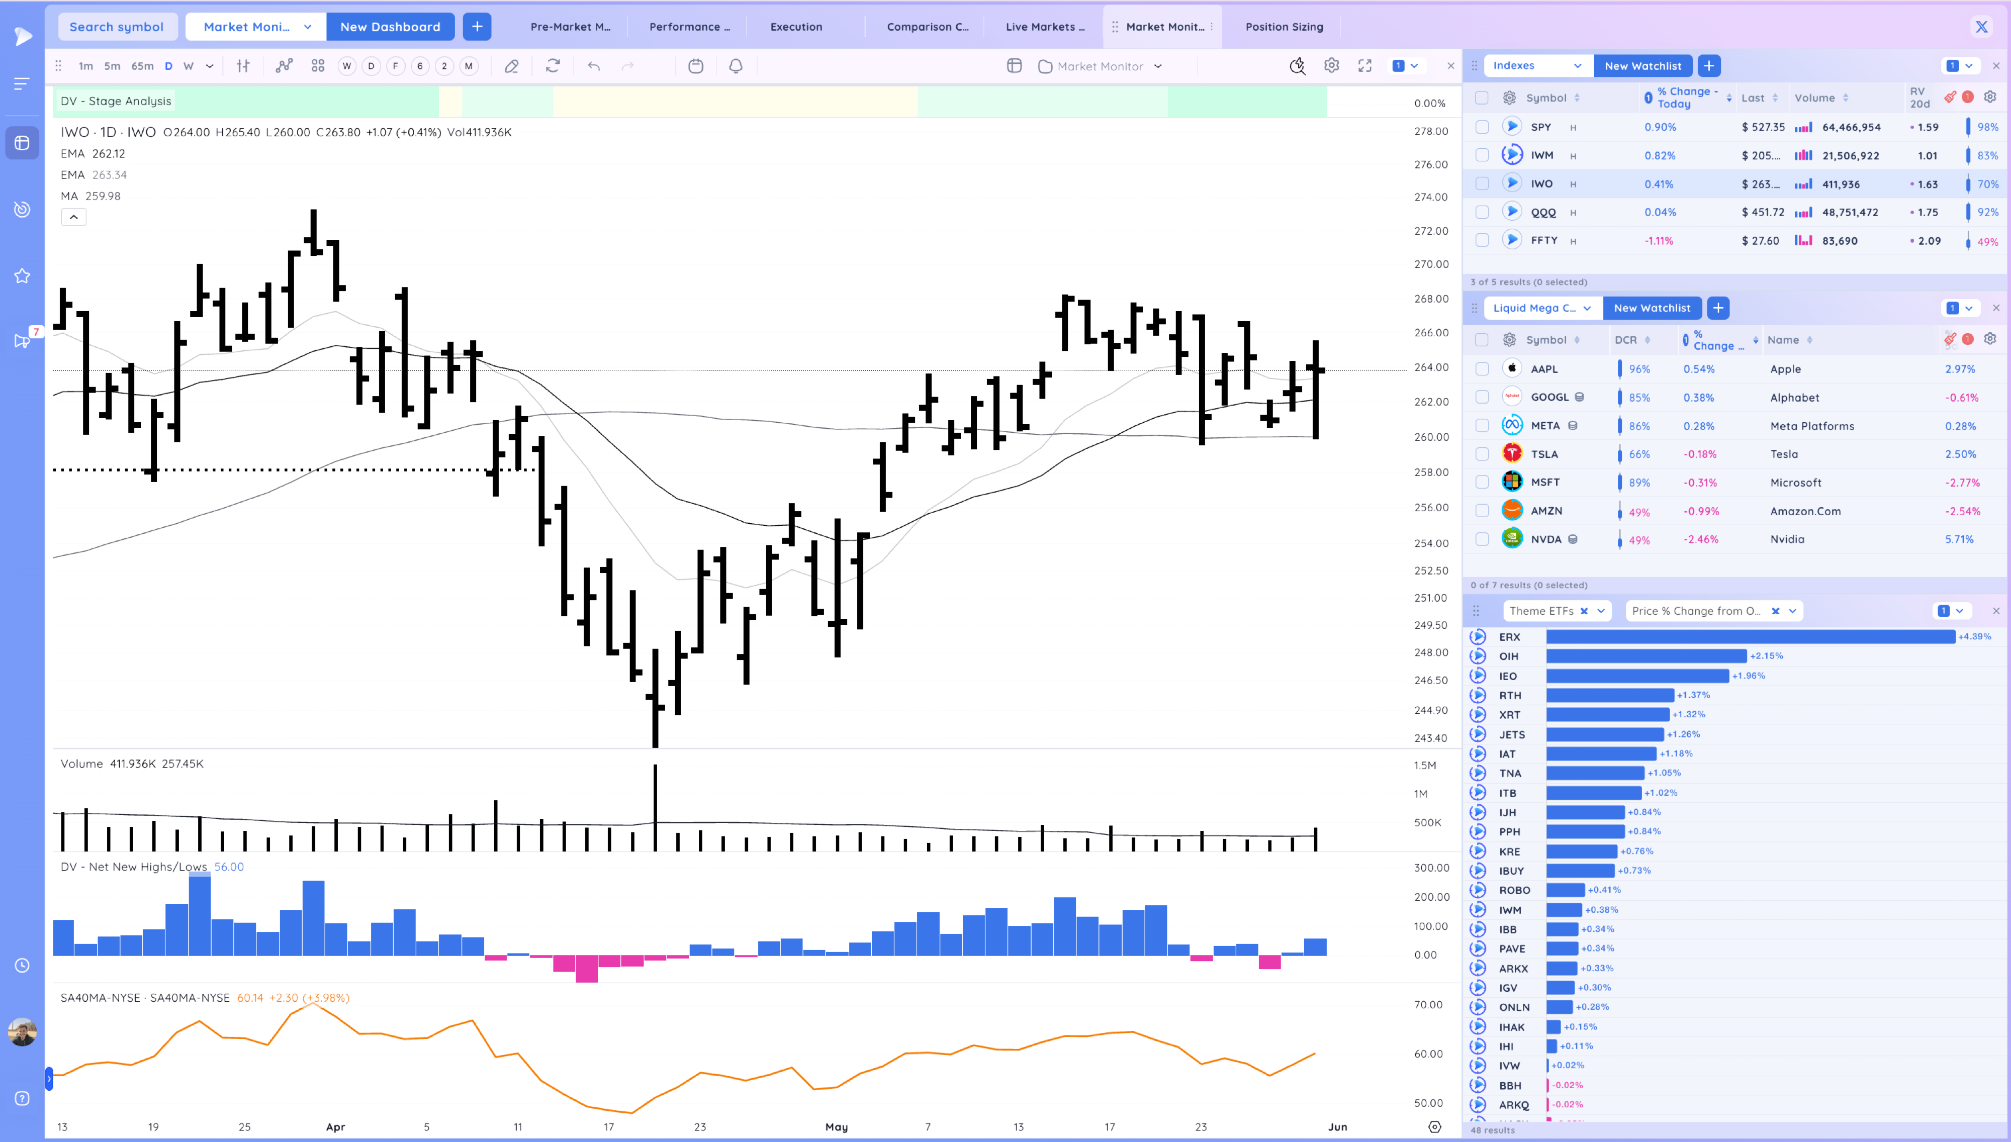Image resolution: width=2011 pixels, height=1142 pixels.
Task: Switch to Execution tab
Action: pos(796,27)
